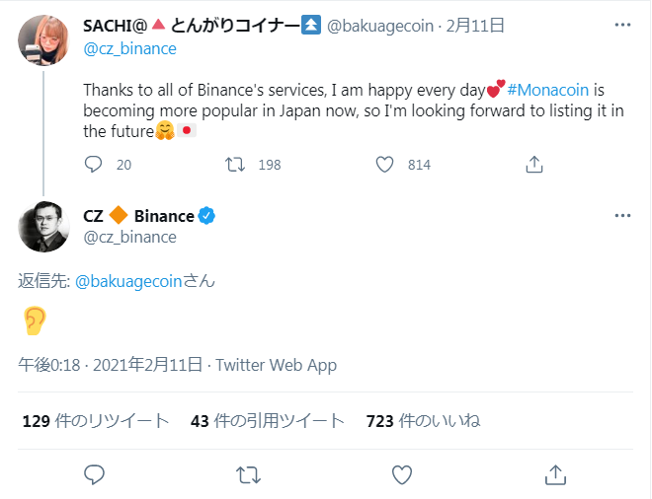Viewport: 652px width, 499px height.
Task: Like CZ Binance's reply tweet
Action: click(401, 474)
